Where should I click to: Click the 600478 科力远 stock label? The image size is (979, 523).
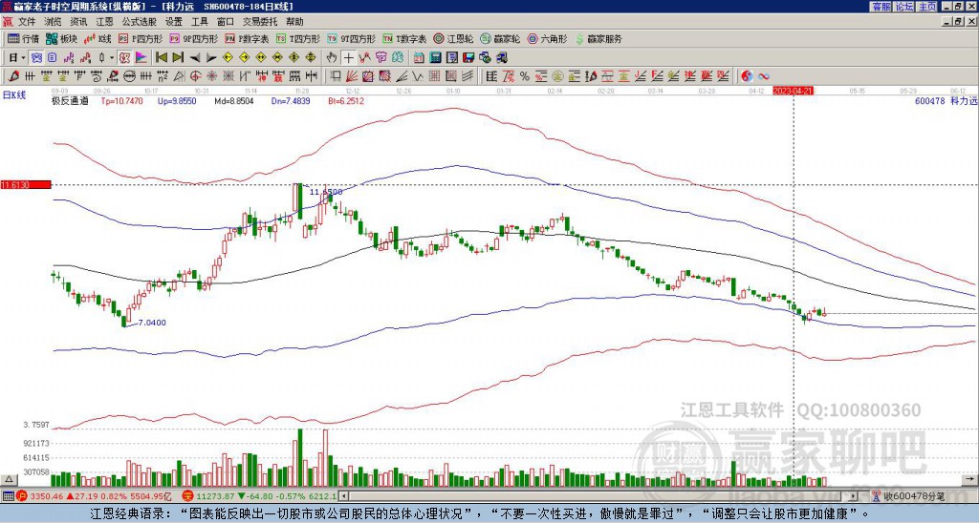pyautogui.click(x=945, y=101)
